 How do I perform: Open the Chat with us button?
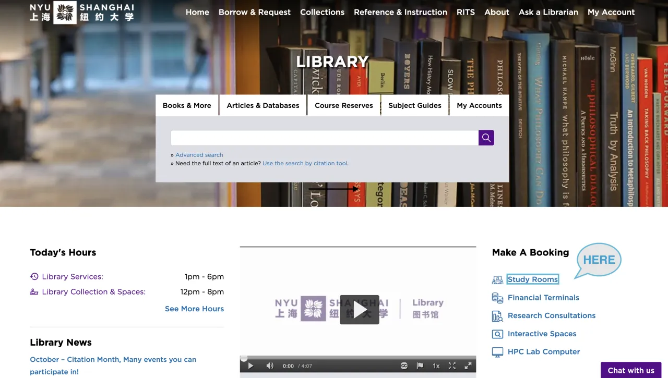coord(631,370)
